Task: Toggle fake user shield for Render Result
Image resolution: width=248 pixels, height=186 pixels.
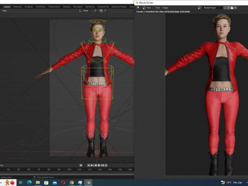Action: (225, 8)
